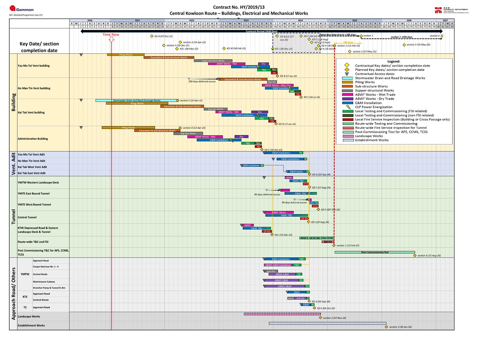Select the Post-Commissioning Test bar
Image resolution: width=478 pixels, height=338 pixels.
(x=374, y=252)
